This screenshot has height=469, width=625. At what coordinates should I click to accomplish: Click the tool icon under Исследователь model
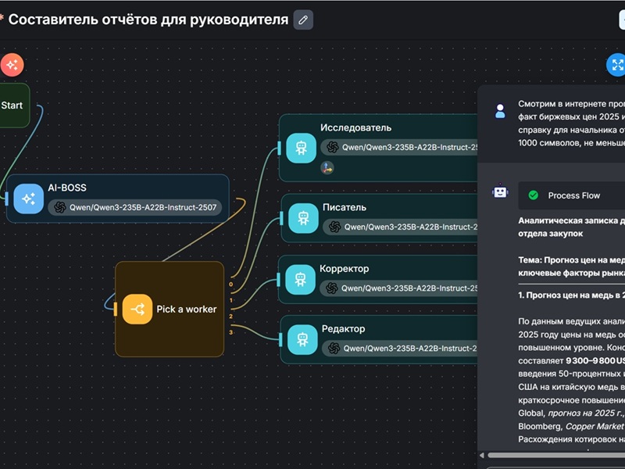click(x=327, y=167)
